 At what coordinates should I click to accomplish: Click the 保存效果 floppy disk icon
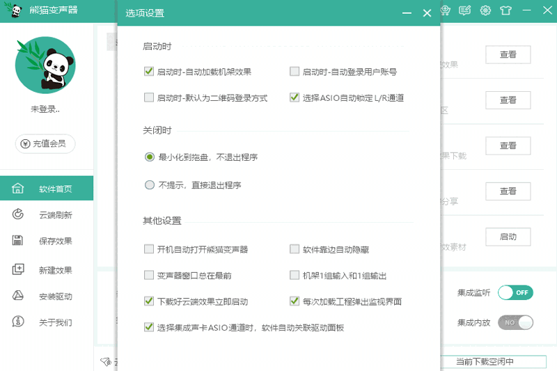19,241
